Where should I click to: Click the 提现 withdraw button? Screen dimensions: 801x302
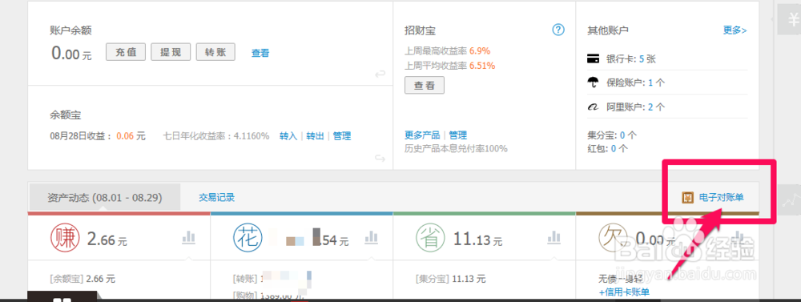171,52
